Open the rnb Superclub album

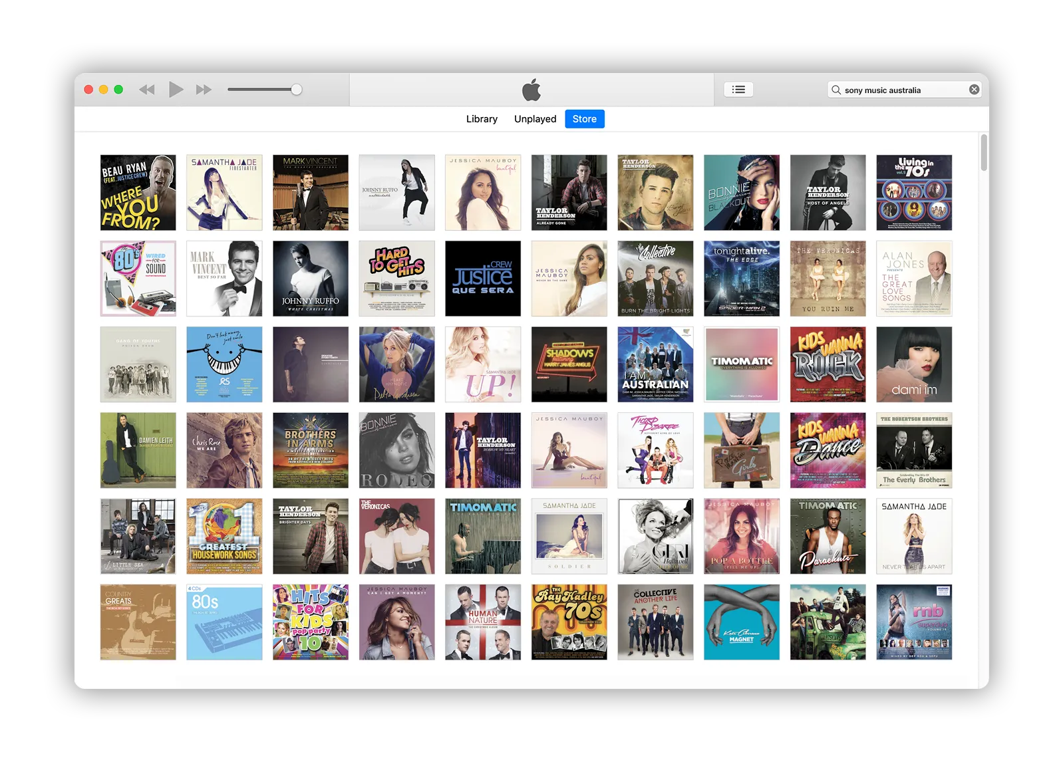click(x=914, y=622)
